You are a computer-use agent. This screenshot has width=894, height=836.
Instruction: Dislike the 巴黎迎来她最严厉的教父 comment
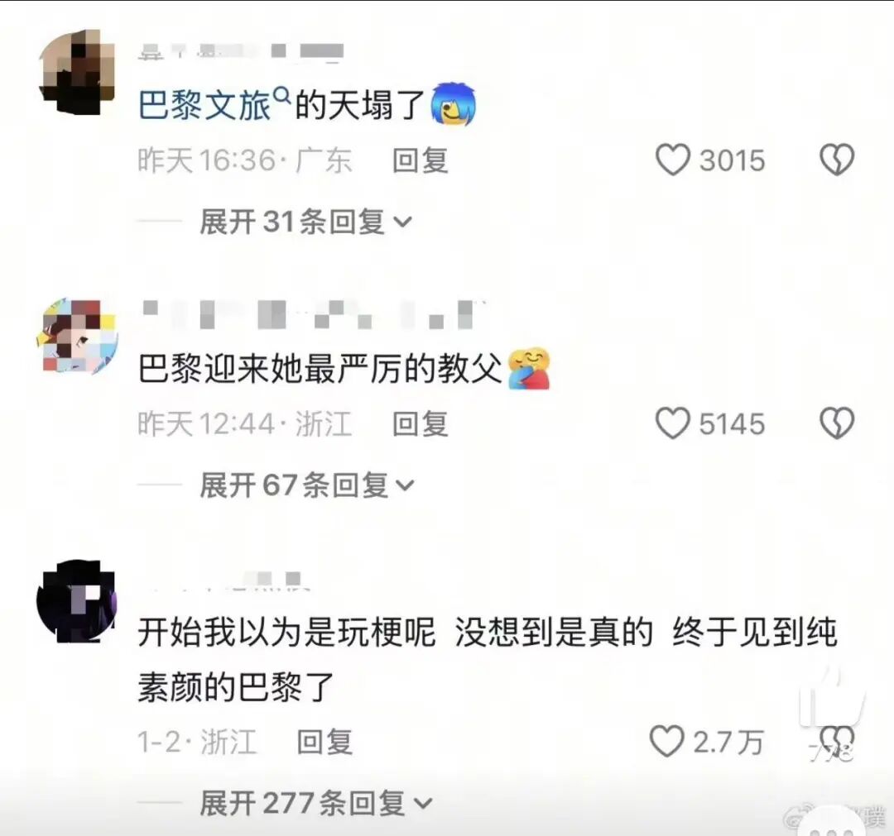click(x=837, y=423)
